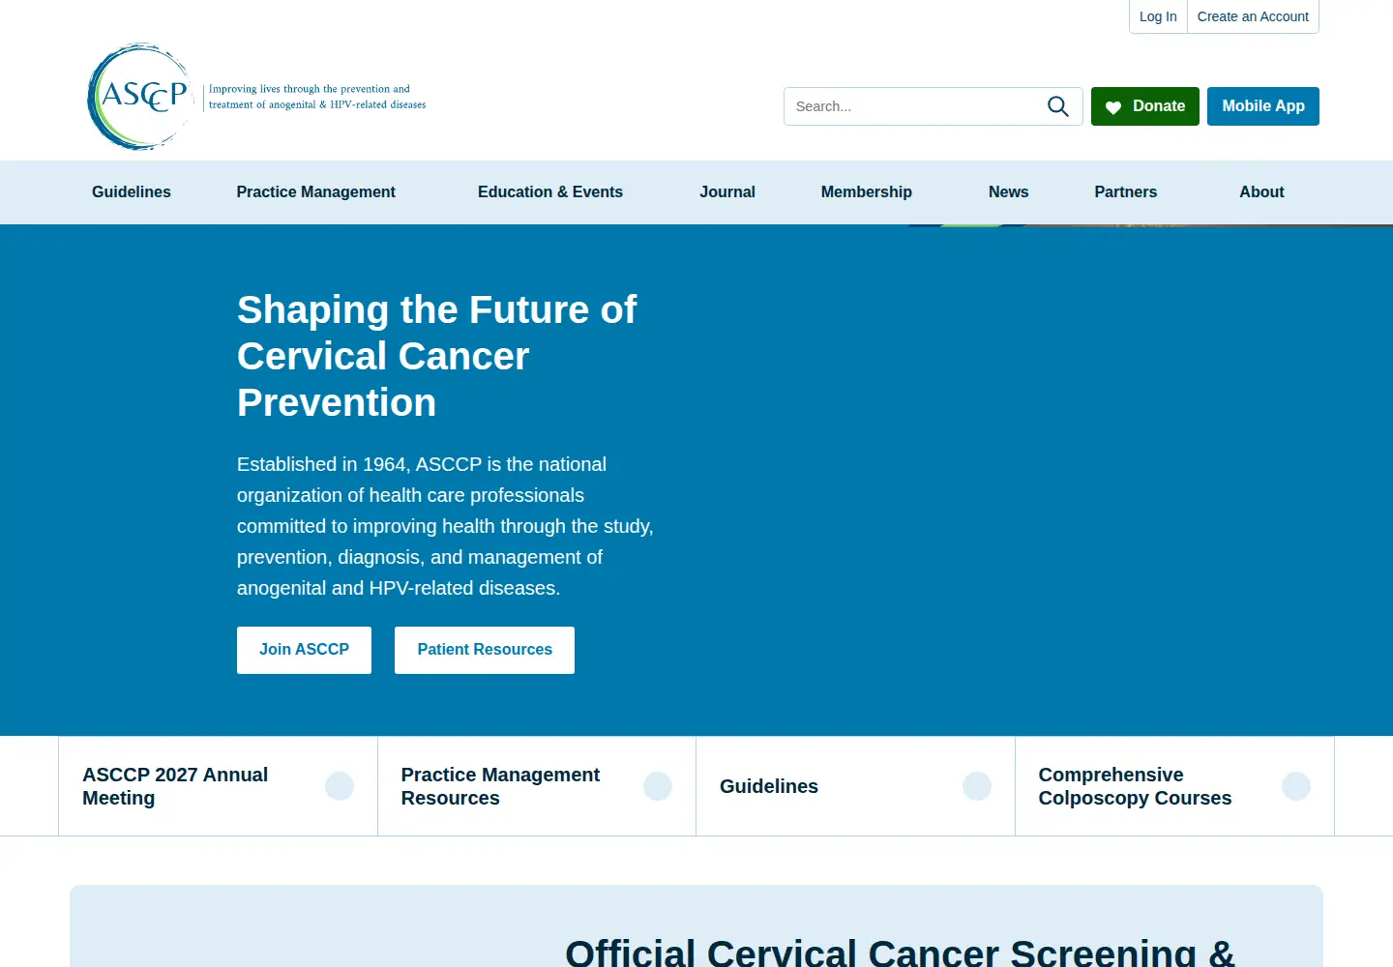Image resolution: width=1393 pixels, height=967 pixels.
Task: Open the Guidelines navigation menu
Action: tap(132, 192)
